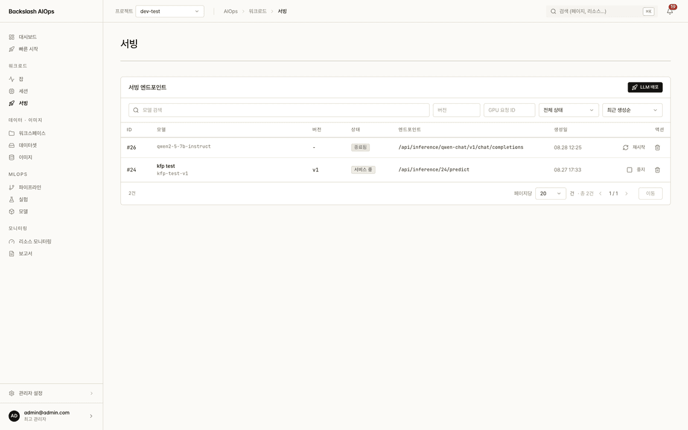The height and width of the screenshot is (430, 688).
Task: Click the 재시작 label for row #26
Action: [x=639, y=147]
